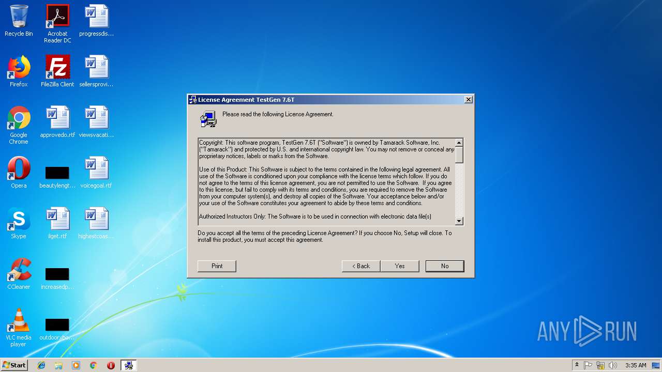This screenshot has width=662, height=372.
Task: Select the increasedp... black file icon
Action: (57, 278)
